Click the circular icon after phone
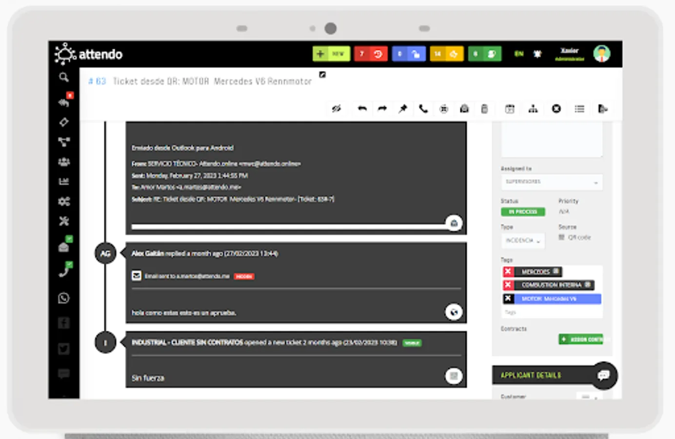Screen dimensions: 675x439 click(x=444, y=109)
